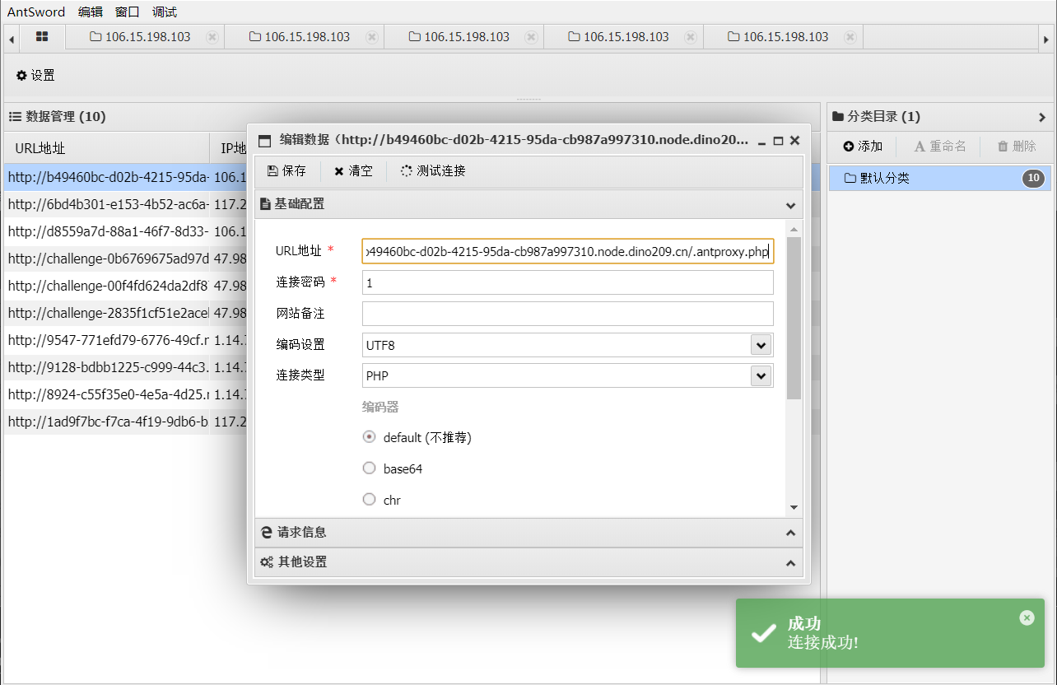Click the dialog scrollbar down arrow
The width and height of the screenshot is (1057, 685).
pyautogui.click(x=794, y=507)
